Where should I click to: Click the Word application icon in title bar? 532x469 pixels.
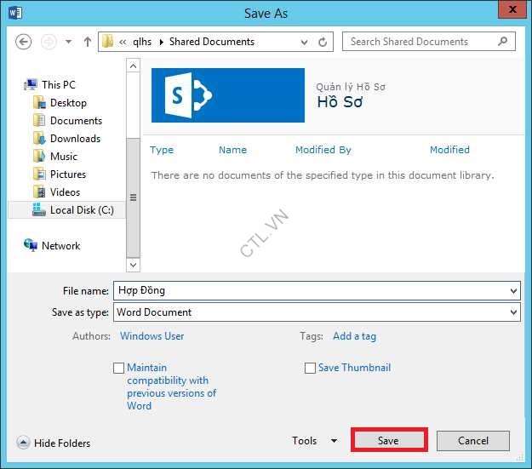(x=15, y=14)
